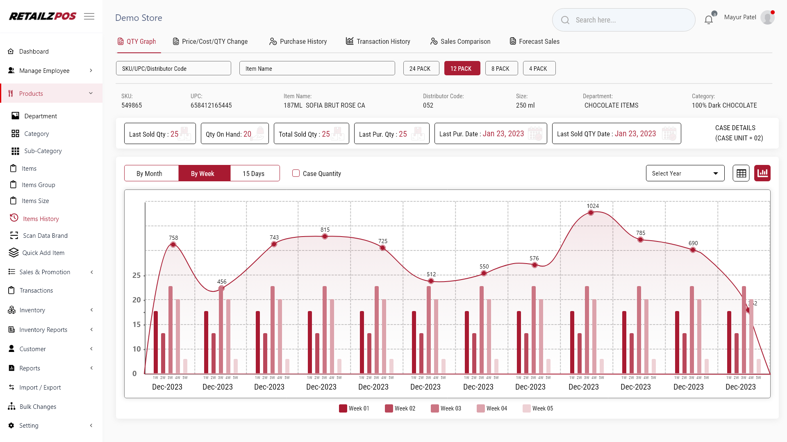Viewport: 787px width, 442px height.
Task: Toggle the By Month view
Action: pyautogui.click(x=150, y=174)
